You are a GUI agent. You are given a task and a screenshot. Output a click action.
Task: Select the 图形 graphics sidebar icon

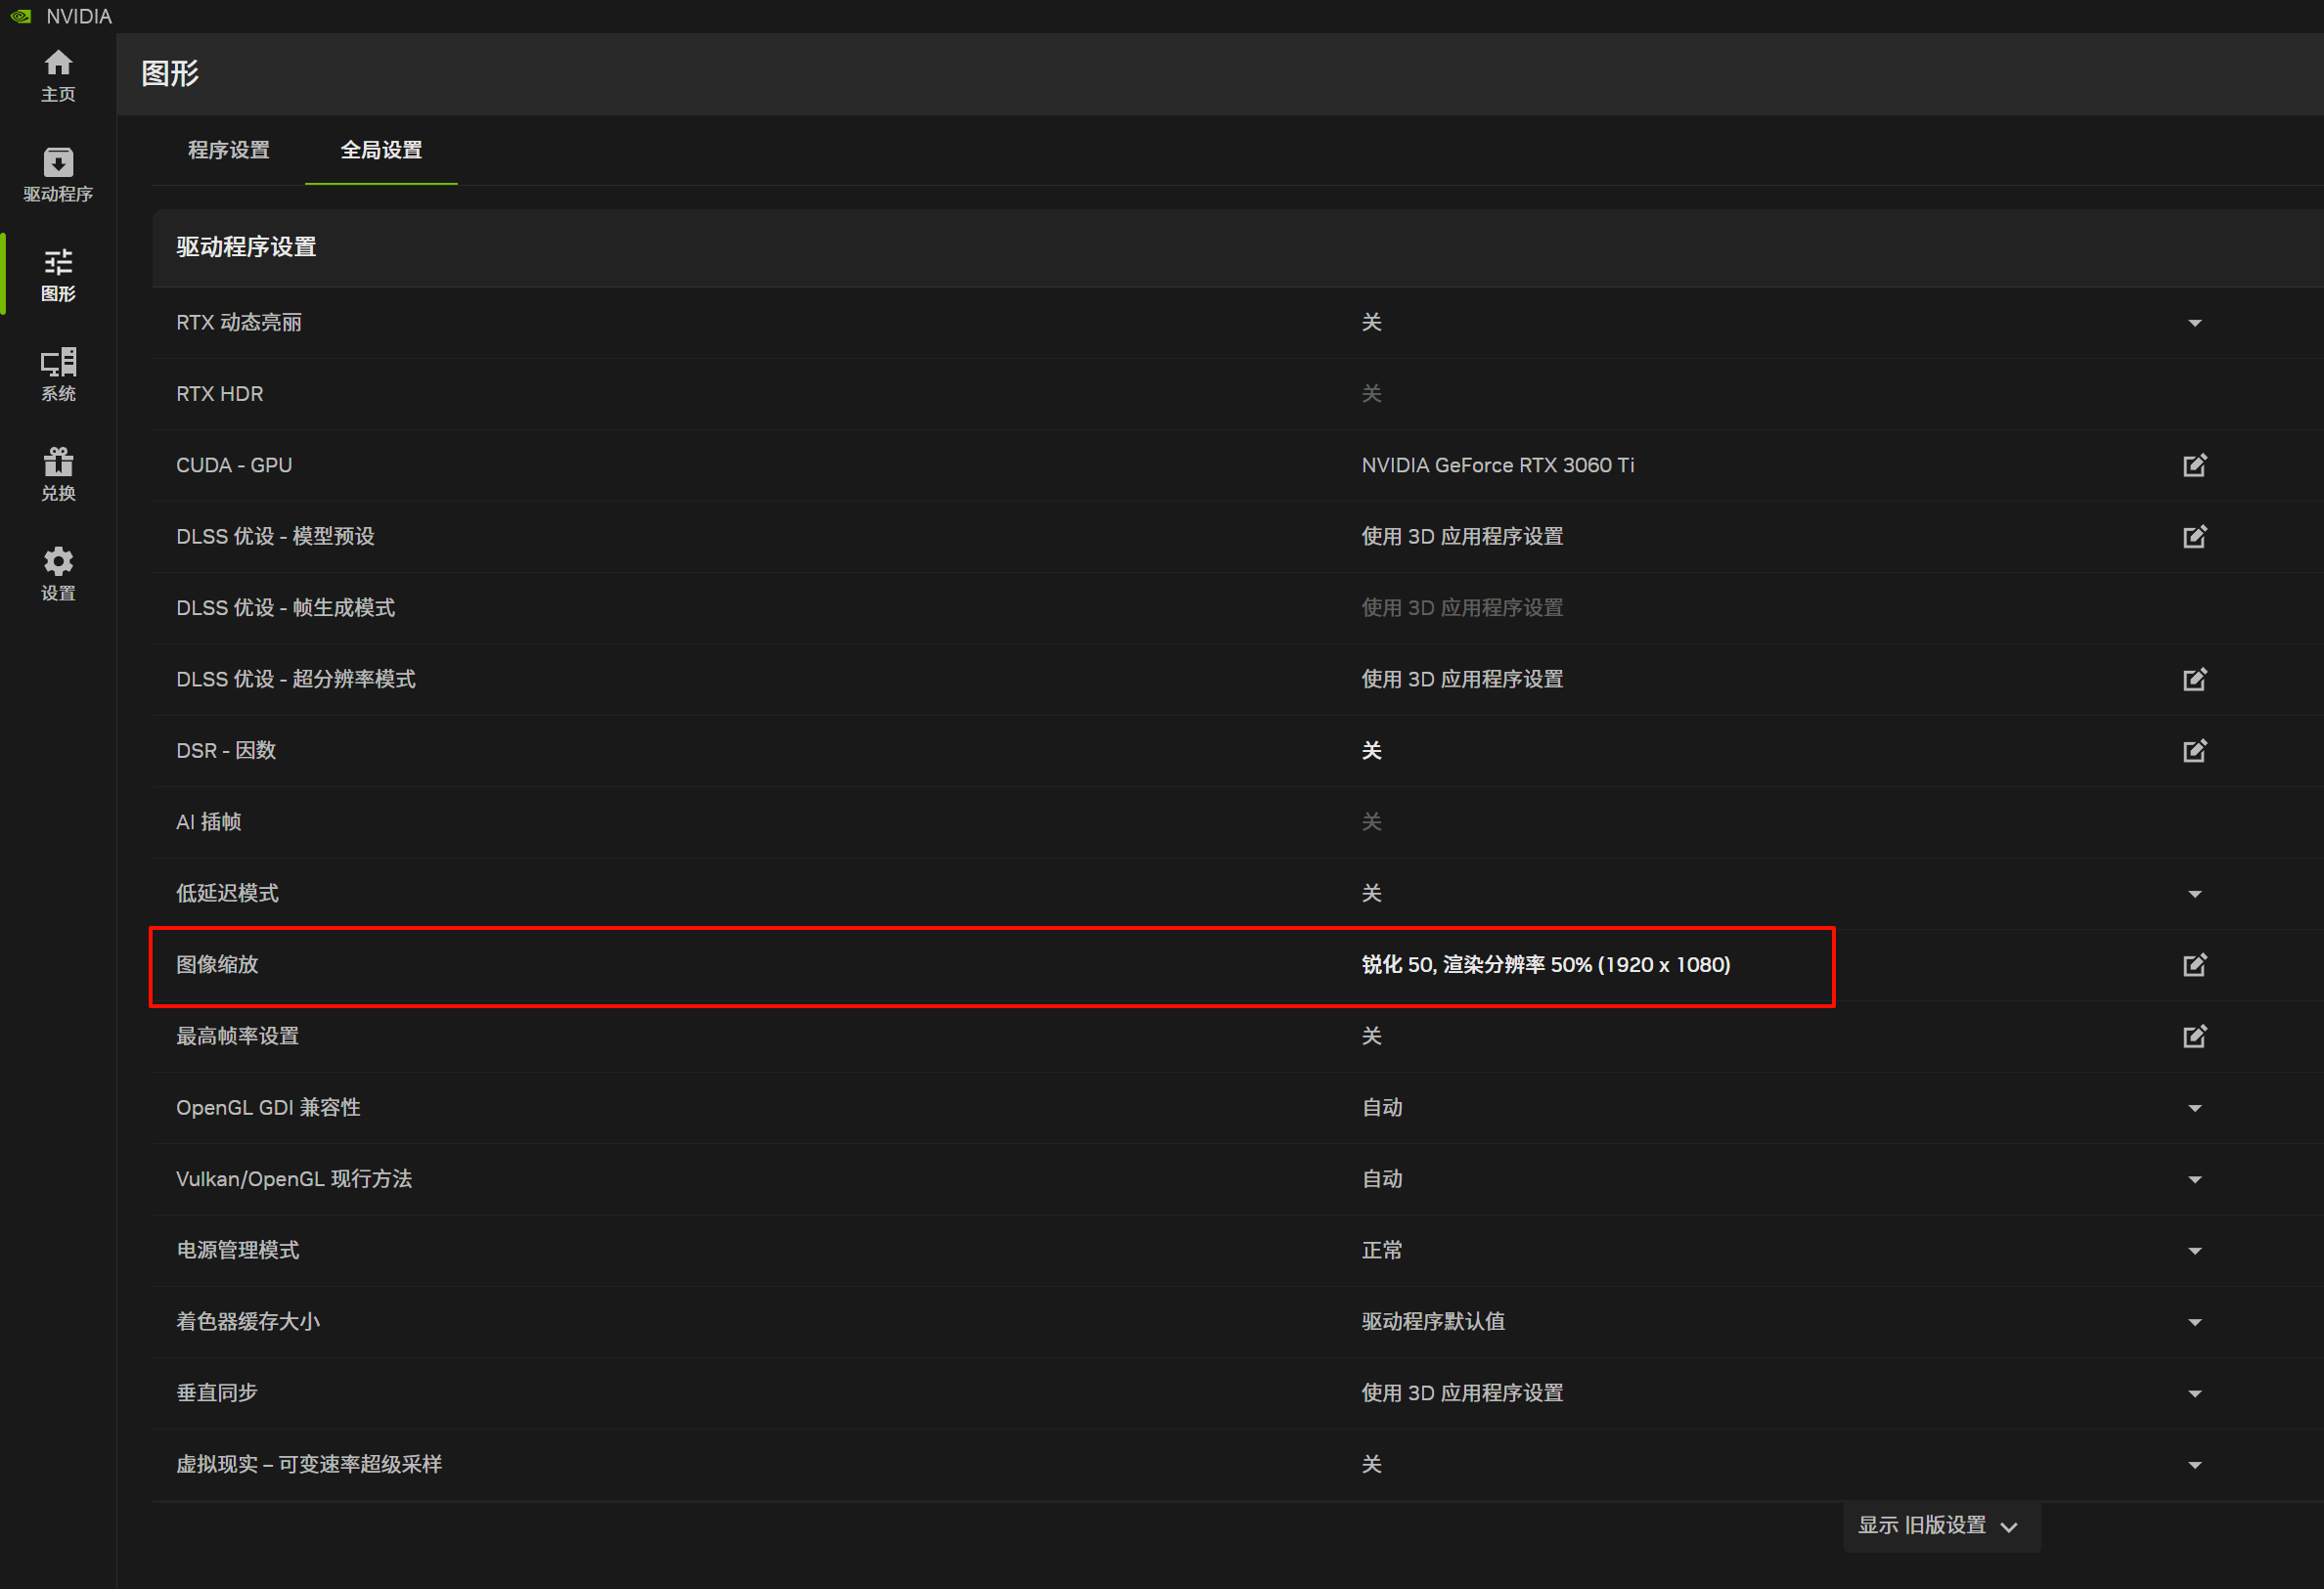[58, 274]
